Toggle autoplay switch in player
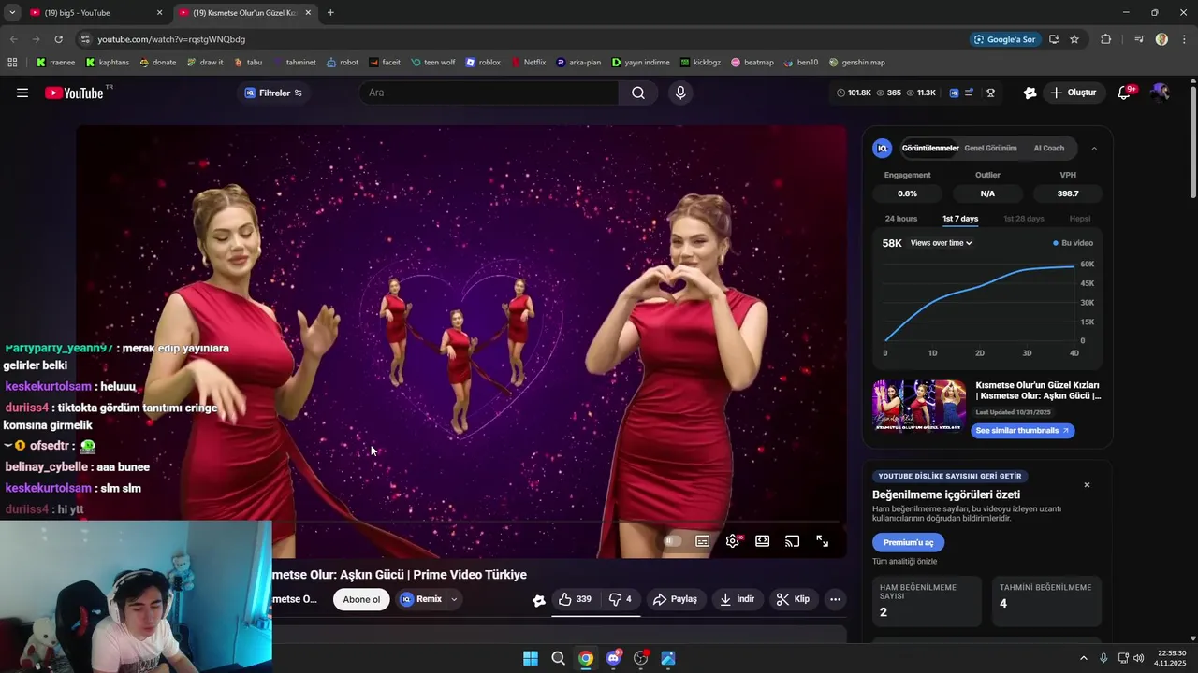Viewport: 1198px width, 673px height. click(x=672, y=541)
